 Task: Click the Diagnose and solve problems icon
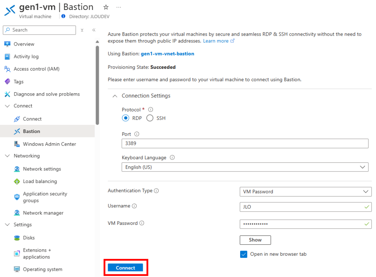pos(7,94)
